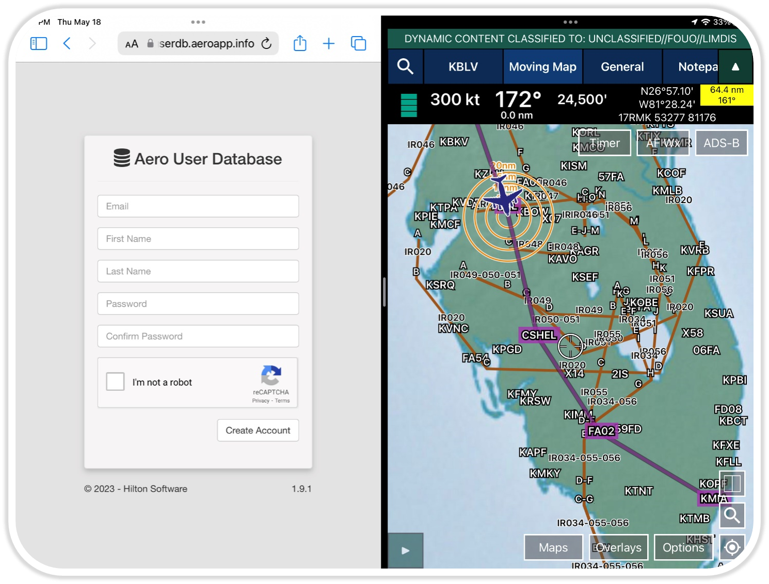
Task: Tap the KVNC airport label
Action: [453, 328]
